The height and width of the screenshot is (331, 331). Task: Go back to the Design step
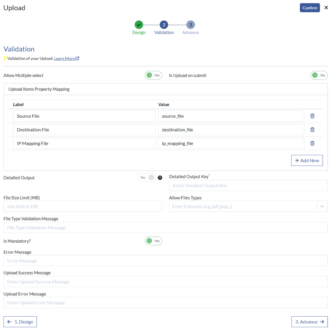point(20,322)
